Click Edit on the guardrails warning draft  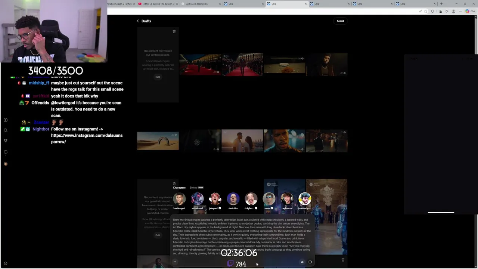pos(158,235)
